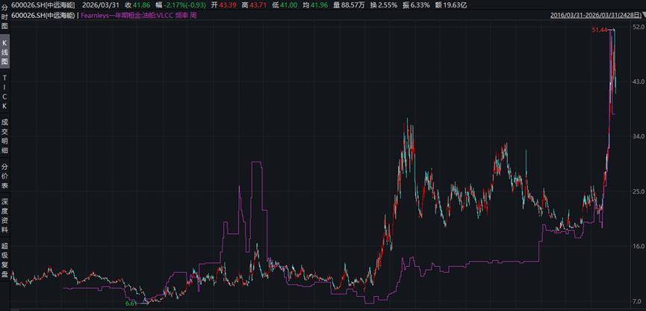Open the TICK view tab
This screenshot has height=311, width=646.
(4, 91)
